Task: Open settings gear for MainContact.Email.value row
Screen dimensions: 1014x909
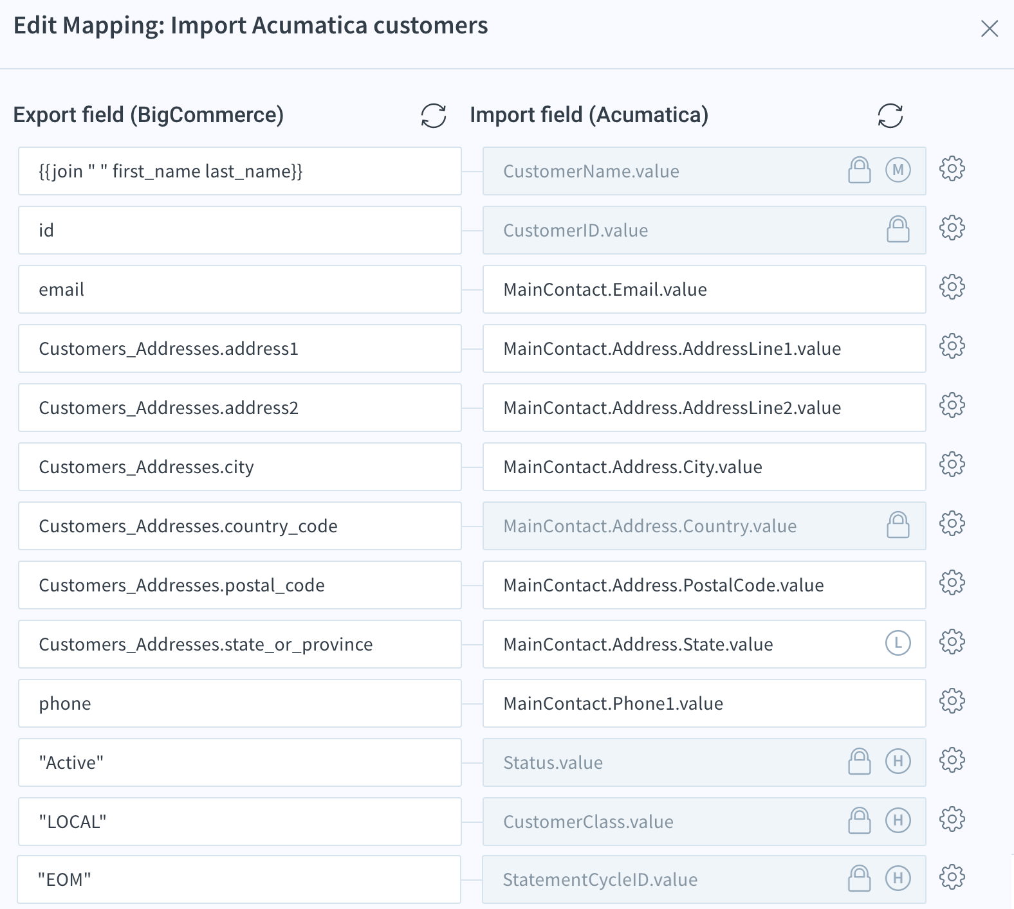Action: (x=952, y=287)
